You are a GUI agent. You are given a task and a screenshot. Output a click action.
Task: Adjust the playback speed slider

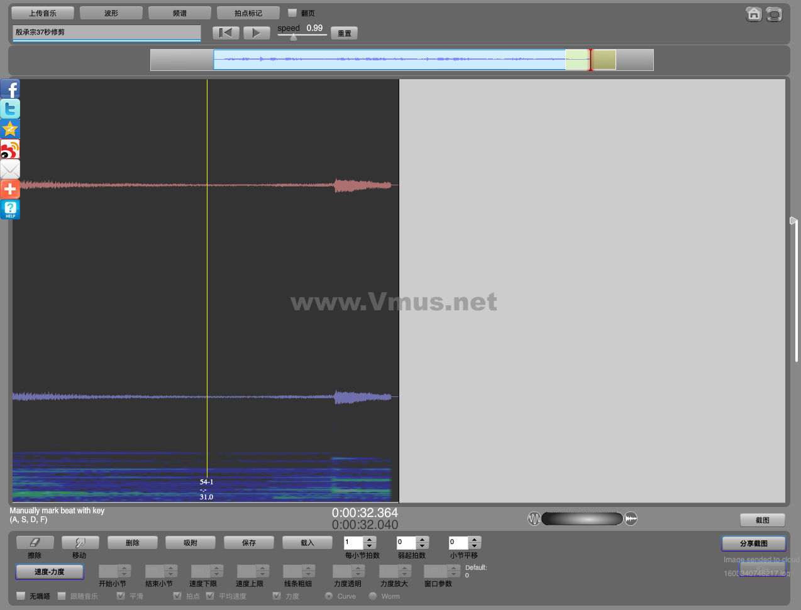(294, 36)
